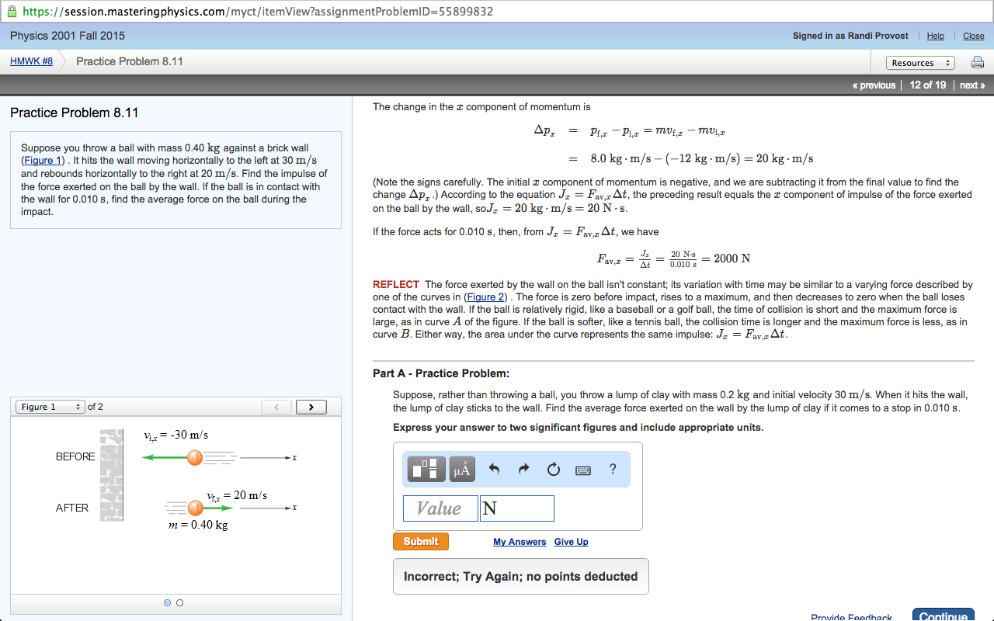Click the redo arrow in the answer toolbar

point(523,468)
